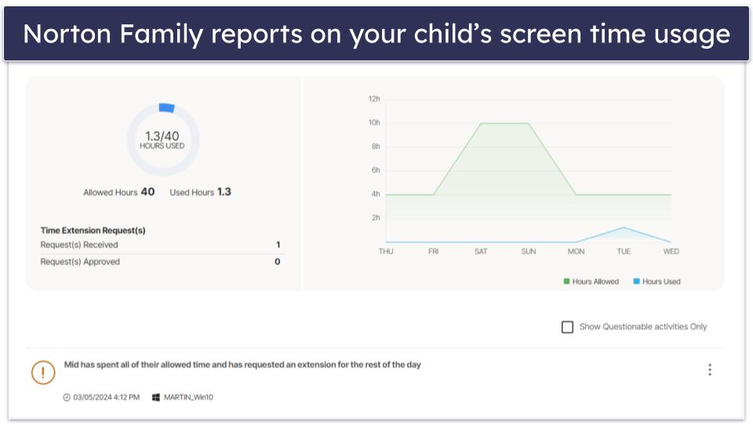Click the 12h label on chart axis
753x424 pixels.
374,99
